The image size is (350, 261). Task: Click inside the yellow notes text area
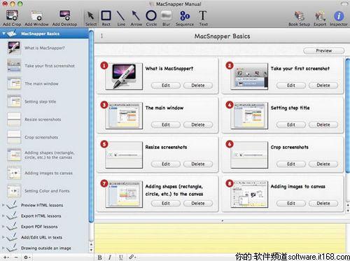pyautogui.click(x=219, y=238)
